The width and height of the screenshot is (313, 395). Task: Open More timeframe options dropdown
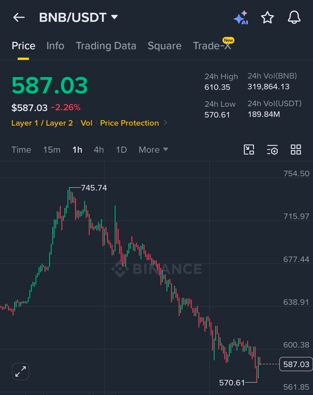point(153,150)
